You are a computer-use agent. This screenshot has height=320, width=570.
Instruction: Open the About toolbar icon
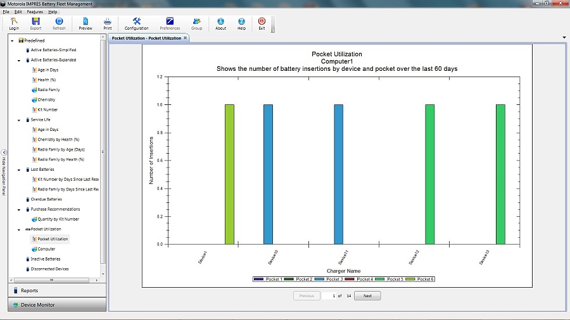click(220, 24)
